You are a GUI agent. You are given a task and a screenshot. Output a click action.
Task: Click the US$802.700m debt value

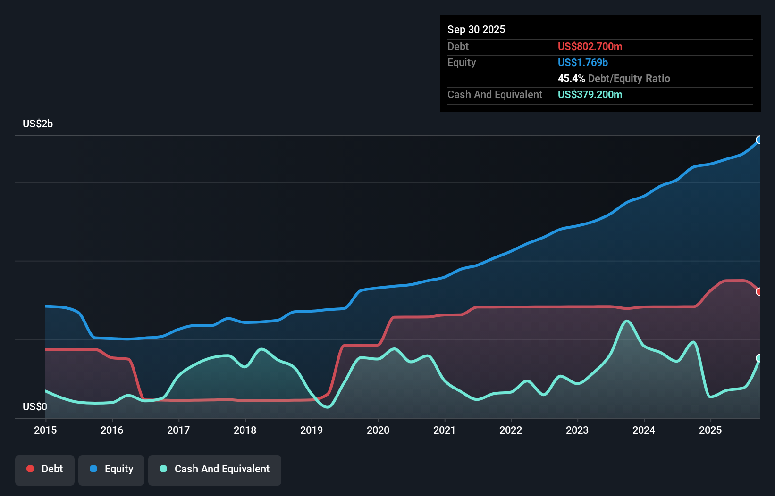tap(590, 46)
